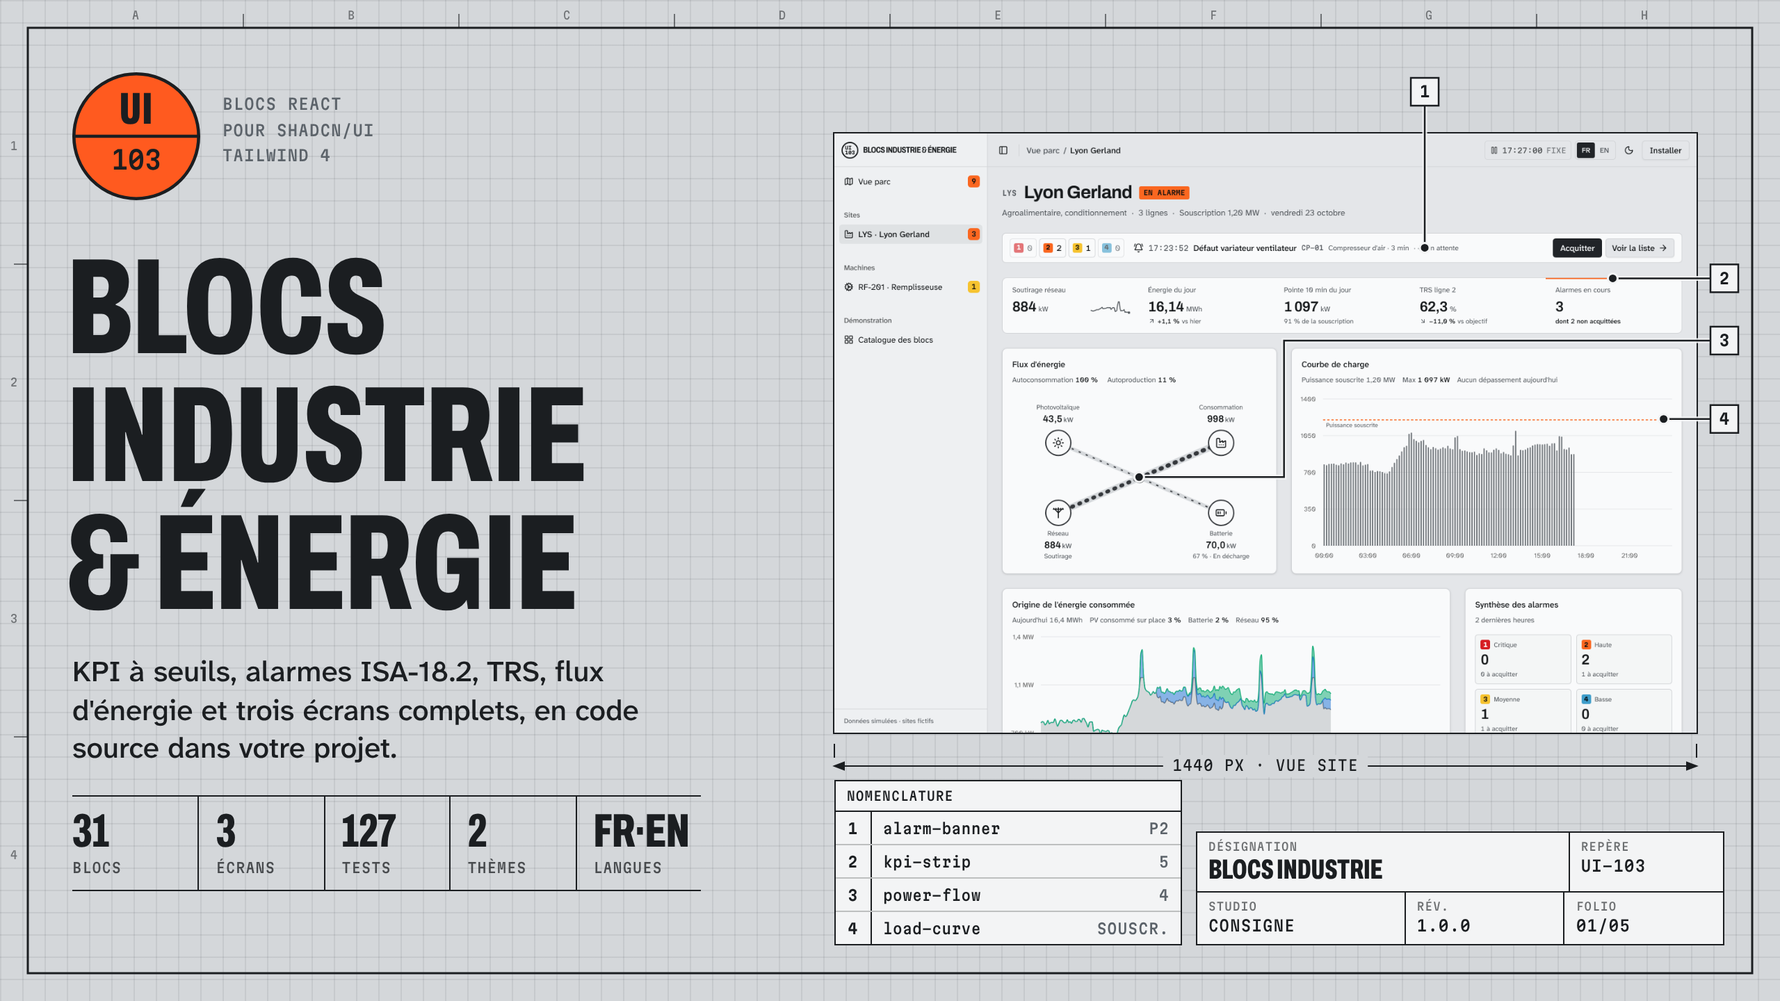
Task: Click the alarm bell icon in the alarm banner
Action: click(x=1138, y=248)
